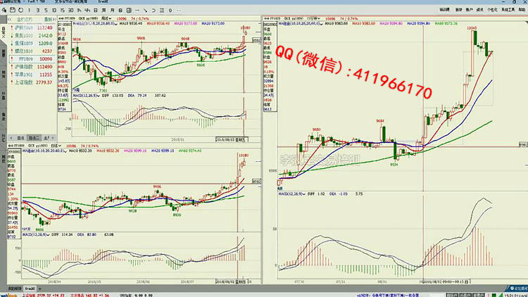528x297 pixels.
Task: Select the weekly (周) period button
Action: pyautogui.click(x=104, y=10)
